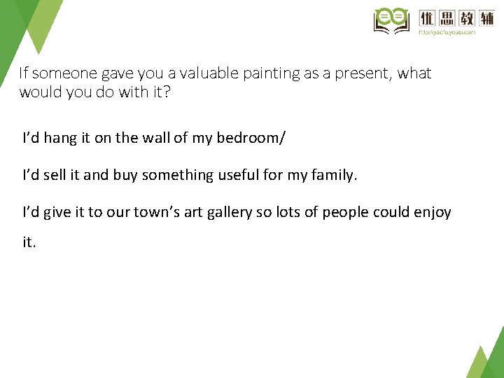The image size is (504, 378).
Task: Click the green owl book logo
Action: 391,20
